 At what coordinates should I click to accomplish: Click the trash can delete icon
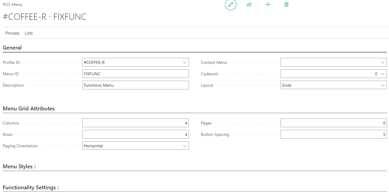tap(286, 4)
